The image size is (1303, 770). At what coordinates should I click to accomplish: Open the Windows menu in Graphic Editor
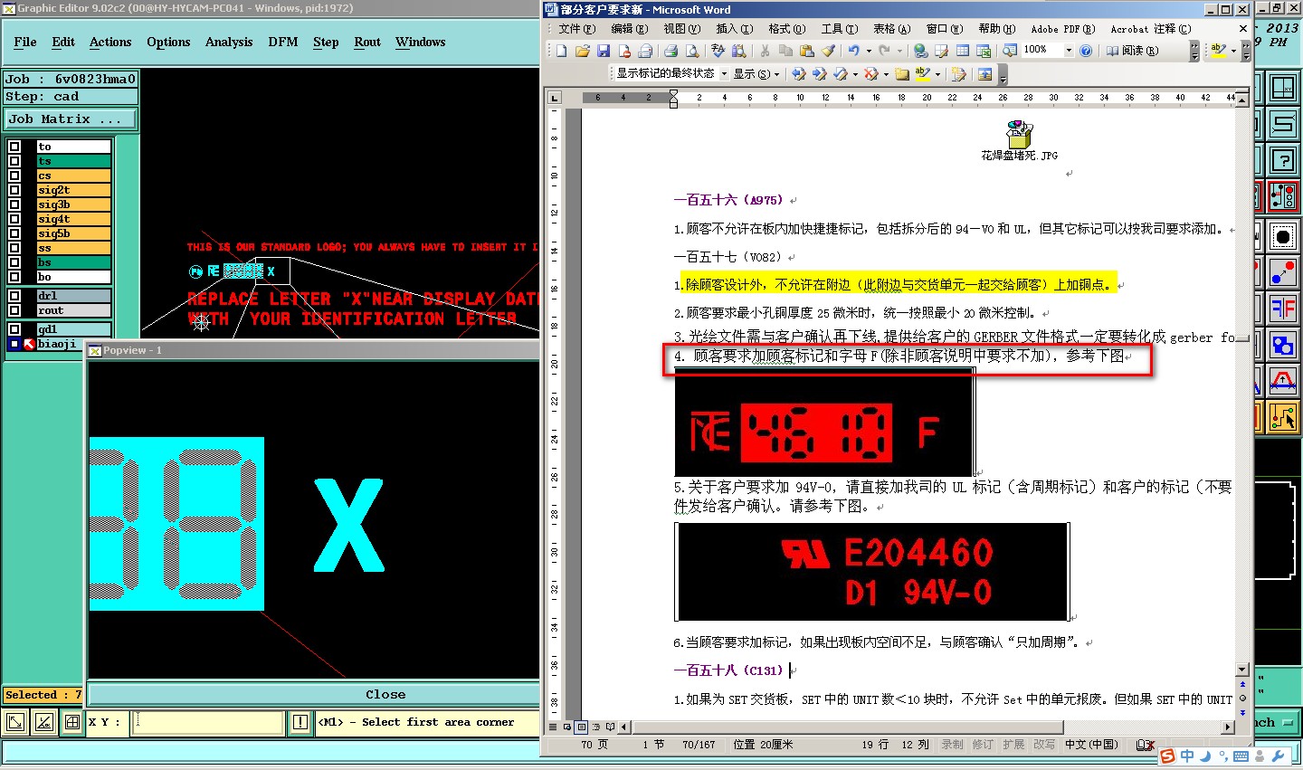click(x=421, y=43)
